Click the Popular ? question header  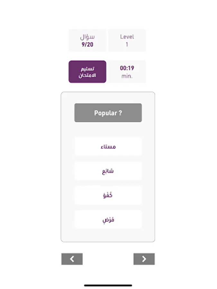[x=108, y=113]
